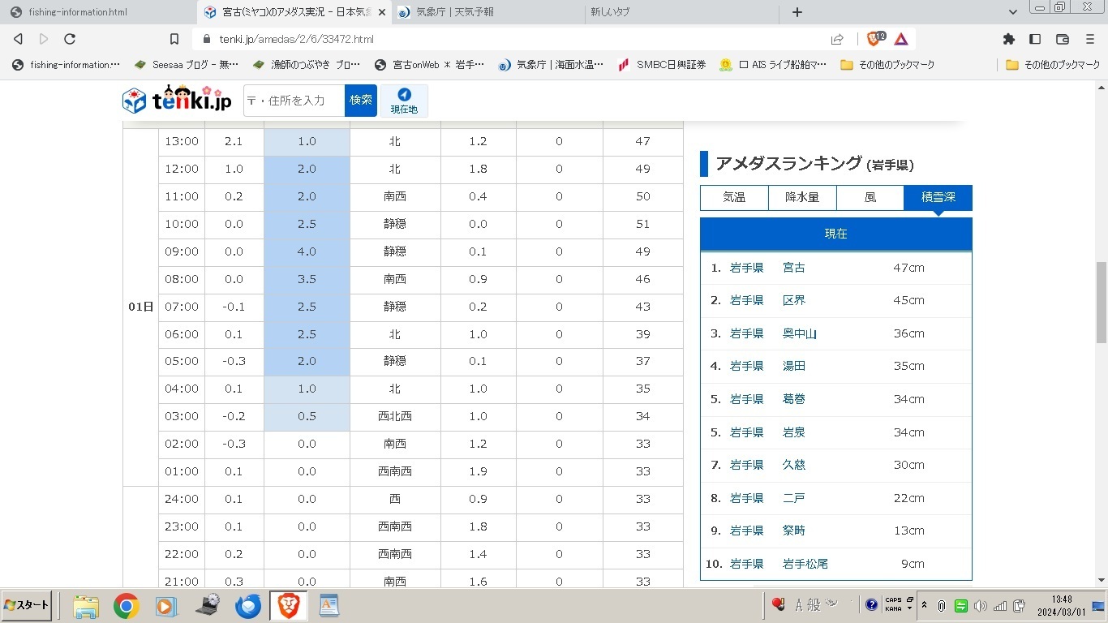Viewport: 1108px width, 623px height.
Task: Open Brave Rewards triangle icon
Action: click(901, 39)
